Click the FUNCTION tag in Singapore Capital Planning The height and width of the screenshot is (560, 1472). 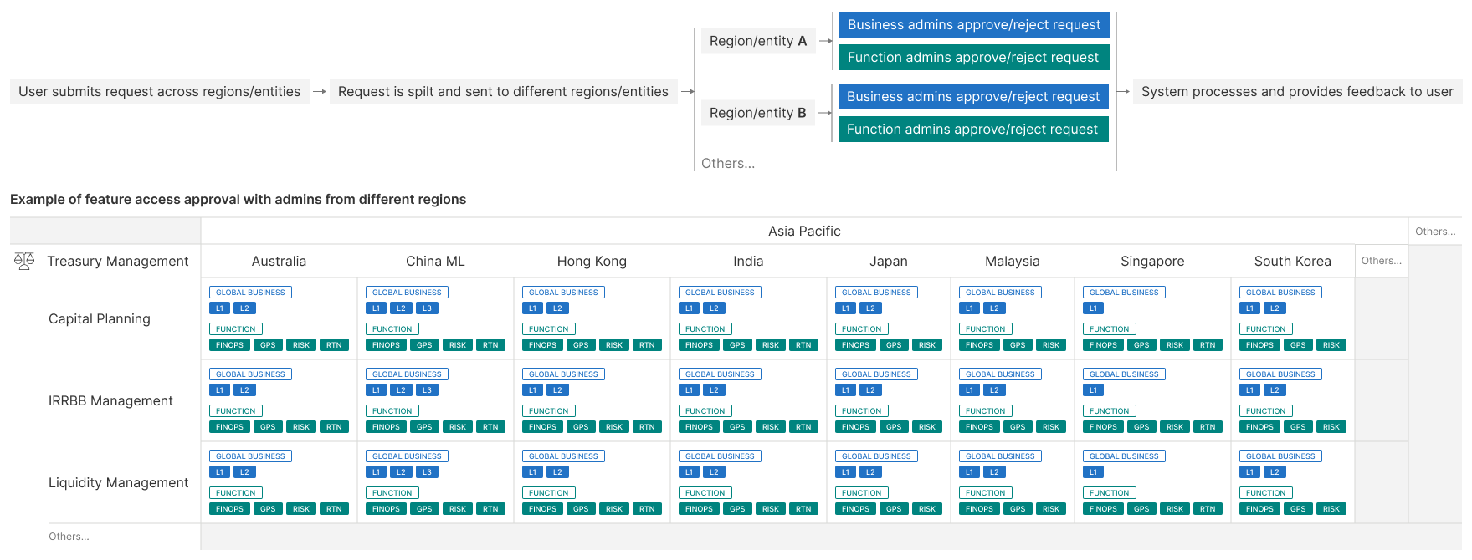coord(1109,329)
